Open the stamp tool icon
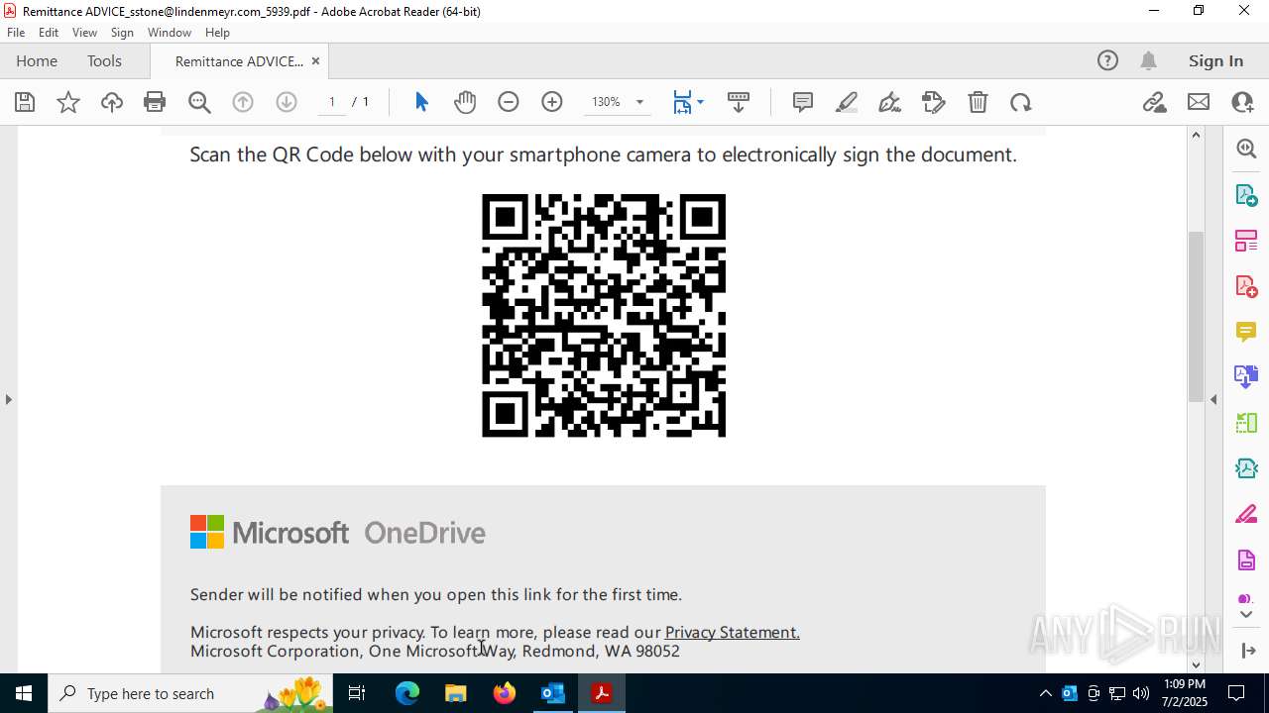This screenshot has width=1269, height=713. pyautogui.click(x=934, y=102)
